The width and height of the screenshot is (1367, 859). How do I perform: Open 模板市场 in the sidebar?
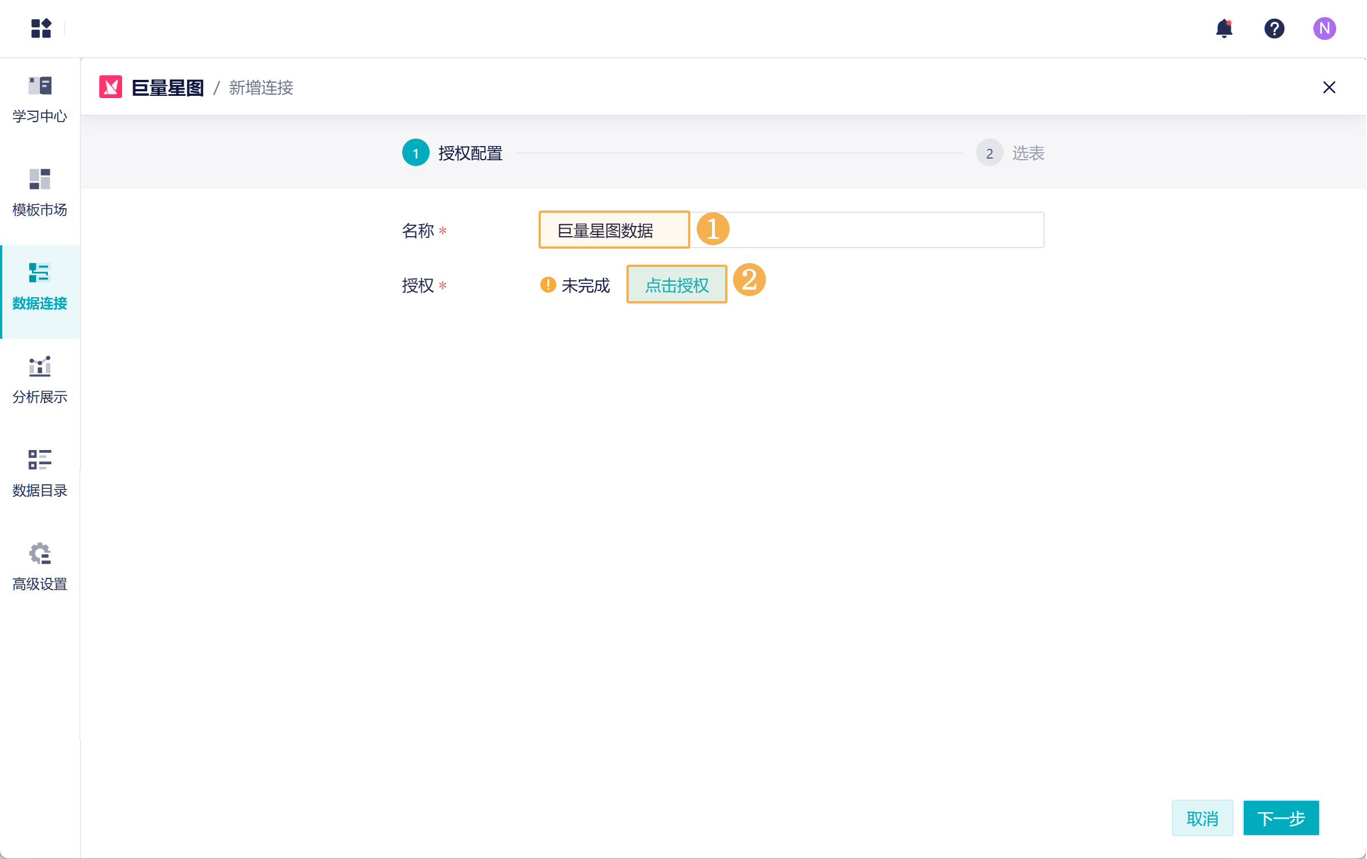point(39,193)
